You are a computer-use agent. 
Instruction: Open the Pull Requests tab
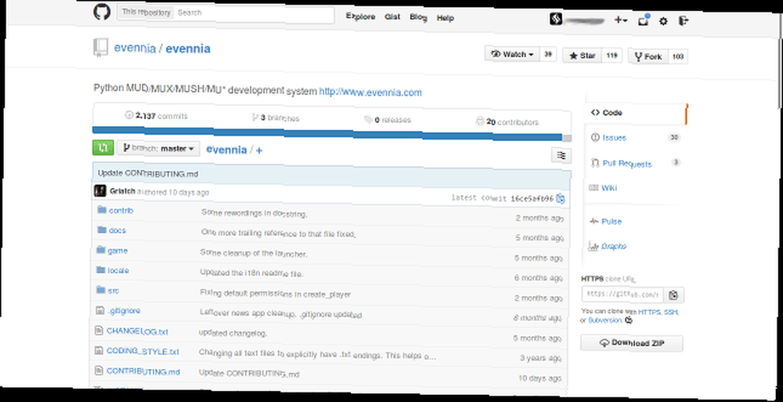[x=627, y=164]
